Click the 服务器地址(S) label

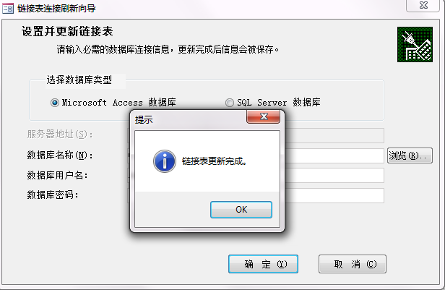click(60, 134)
